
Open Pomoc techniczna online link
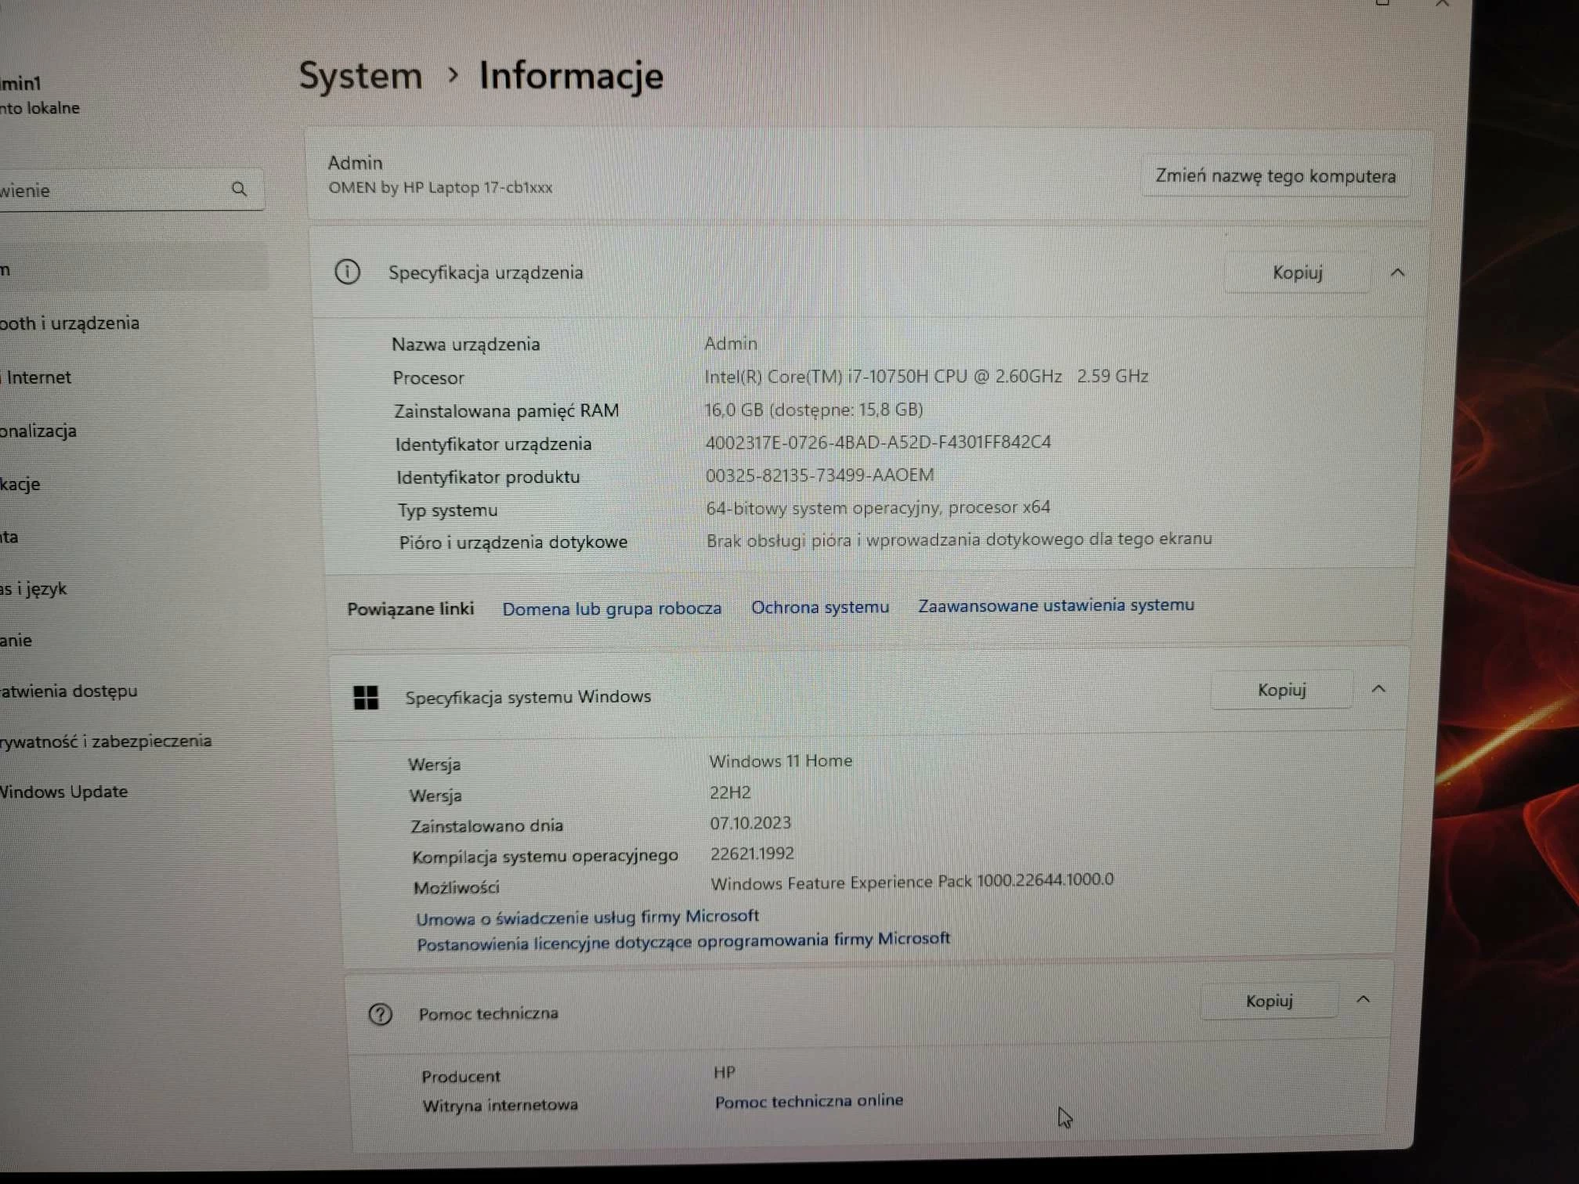coord(808,1101)
